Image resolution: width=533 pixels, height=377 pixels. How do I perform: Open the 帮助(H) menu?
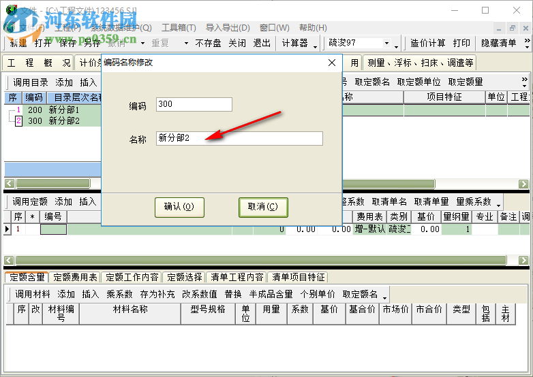(313, 28)
